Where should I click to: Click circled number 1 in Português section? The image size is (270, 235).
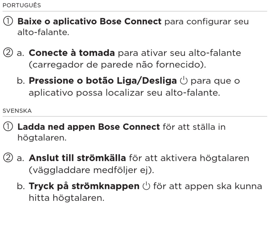(x=8, y=21)
